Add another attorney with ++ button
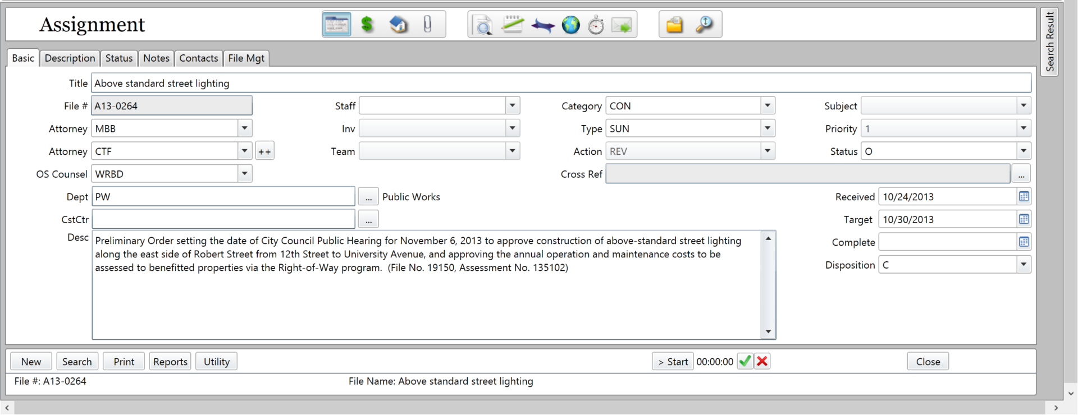This screenshot has width=1078, height=415. 264,151
